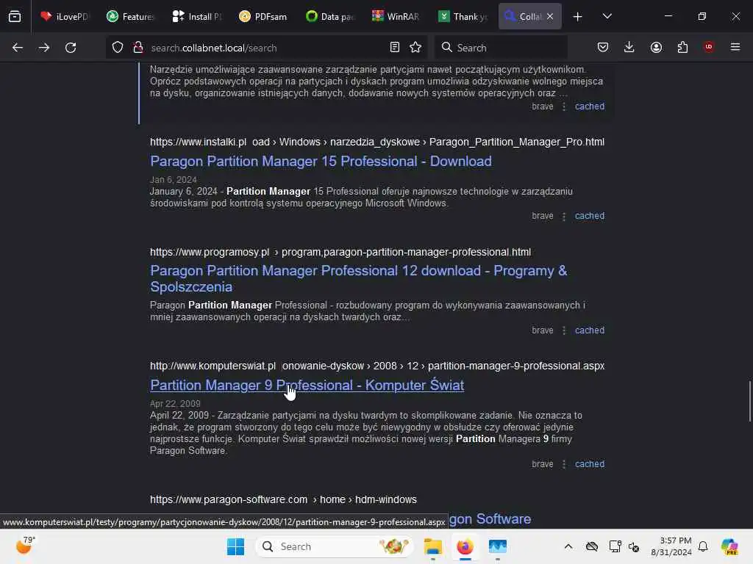Switch to the Install tab
Image resolution: width=753 pixels, height=564 pixels.
pos(197,16)
